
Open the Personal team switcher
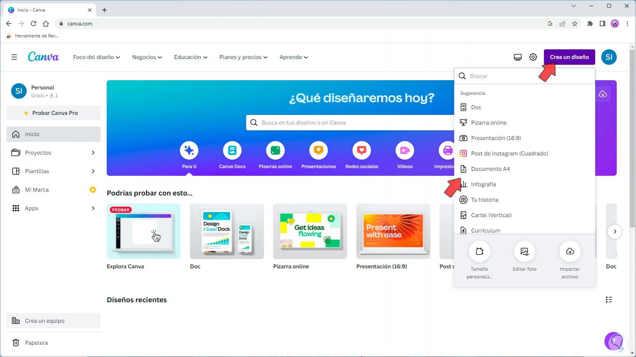(54, 91)
